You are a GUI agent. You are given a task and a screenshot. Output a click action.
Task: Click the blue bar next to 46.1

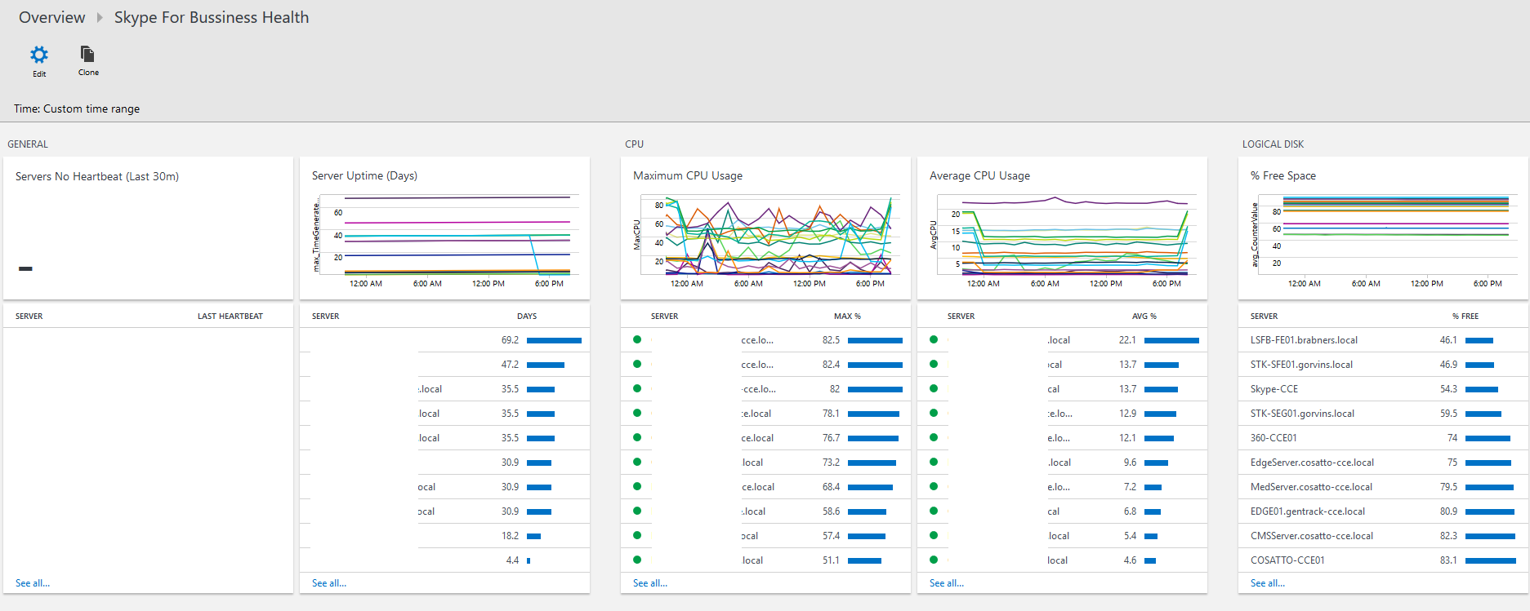[1479, 340]
